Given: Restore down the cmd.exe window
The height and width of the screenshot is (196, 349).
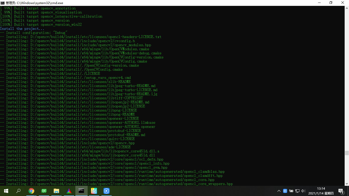Looking at the screenshot, I should [331, 3].
